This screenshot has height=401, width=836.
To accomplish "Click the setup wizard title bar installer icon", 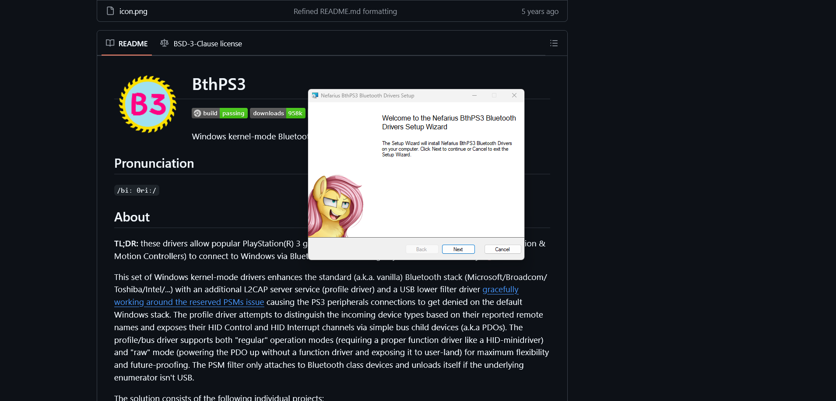I will pos(315,95).
